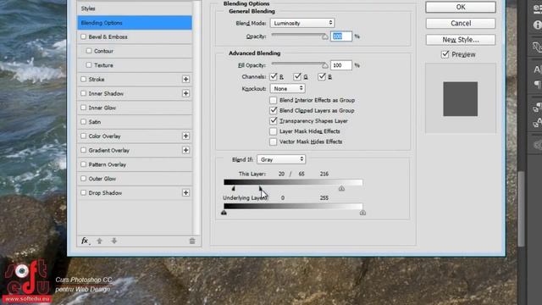Click Underlying Layer white slider handle
This screenshot has width=542, height=305.
362,213
